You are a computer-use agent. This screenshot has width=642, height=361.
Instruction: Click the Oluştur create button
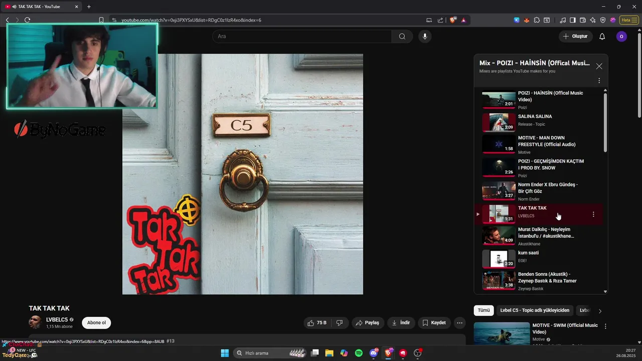[575, 36]
